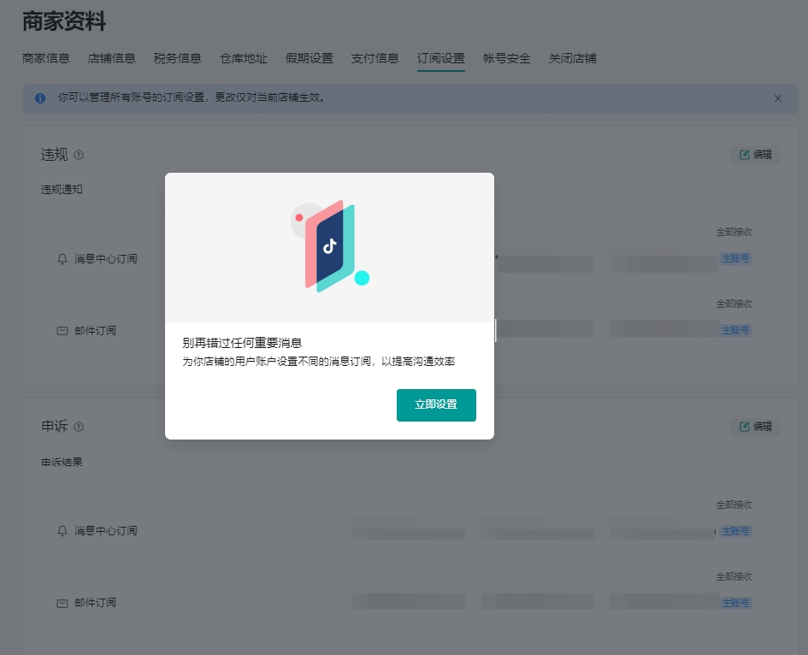The width and height of the screenshot is (808, 655).
Task: Click the TikTok phone illustration in the dialog
Action: pos(330,246)
